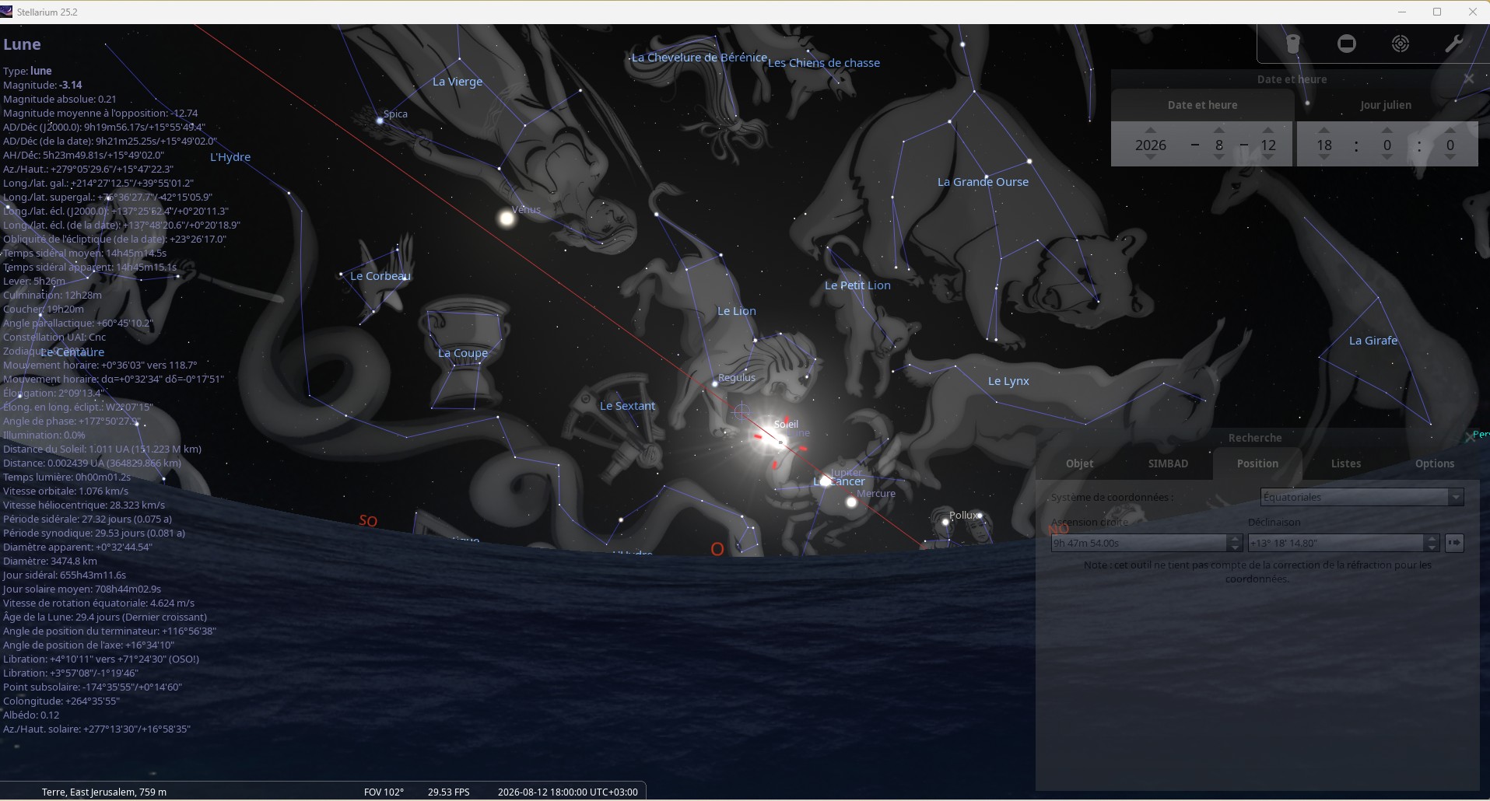Toggle the sensor frame (CCD) icon
The width and height of the screenshot is (1490, 801).
[x=1346, y=44]
